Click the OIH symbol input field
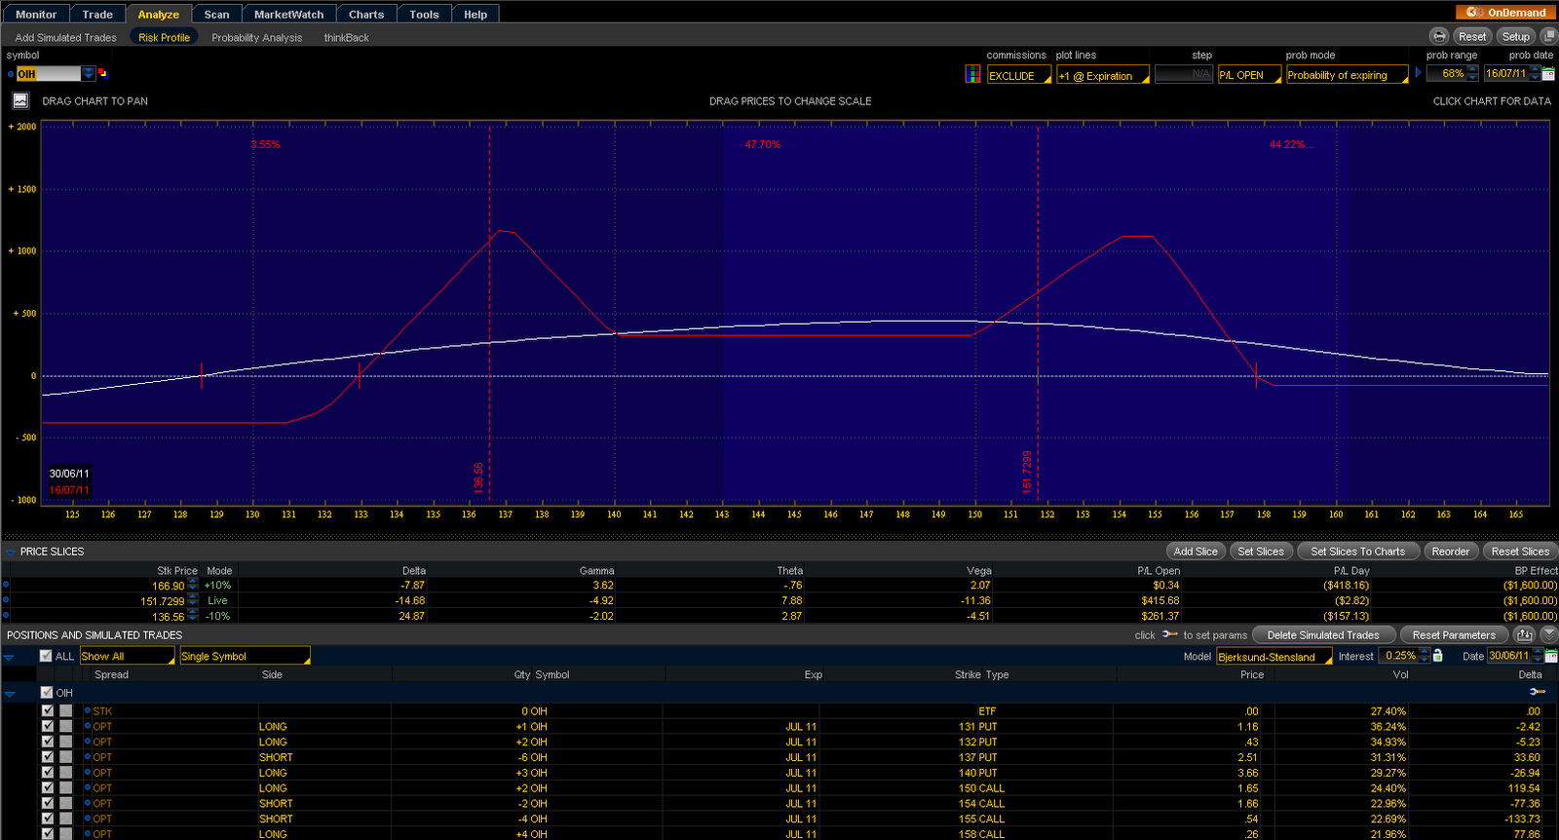The height and width of the screenshot is (840, 1559). click(x=49, y=74)
